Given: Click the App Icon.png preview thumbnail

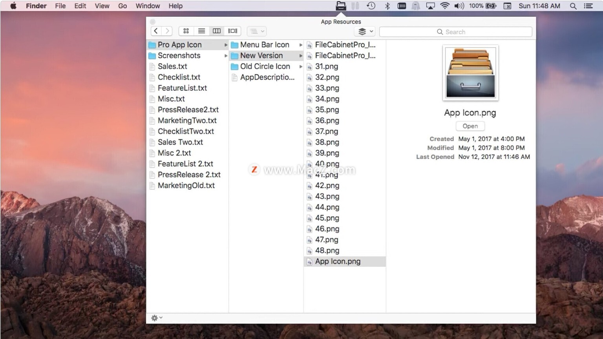Looking at the screenshot, I should click(x=470, y=73).
